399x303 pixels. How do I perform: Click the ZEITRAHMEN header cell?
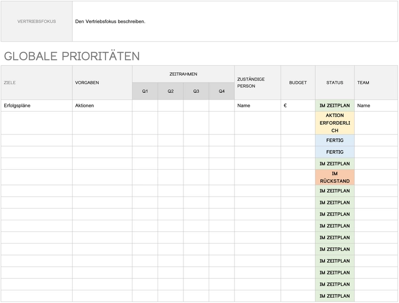click(x=183, y=74)
